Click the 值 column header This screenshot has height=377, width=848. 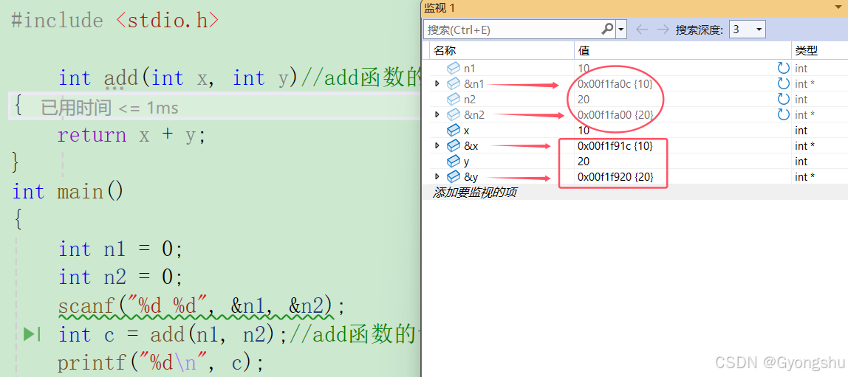(x=683, y=51)
